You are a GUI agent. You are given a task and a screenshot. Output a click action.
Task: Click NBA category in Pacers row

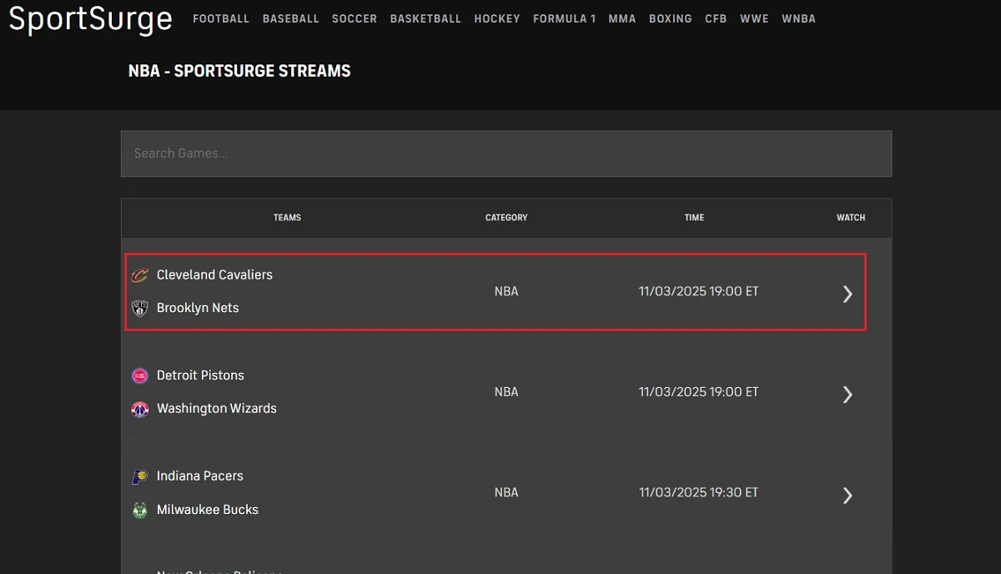506,492
